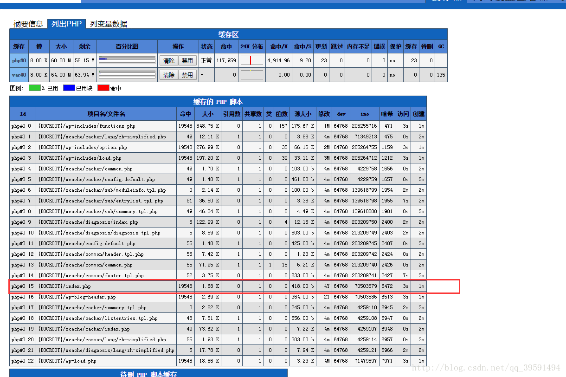The height and width of the screenshot is (377, 566).
Task: Click the red 命中 legend swatch
Action: (103, 88)
